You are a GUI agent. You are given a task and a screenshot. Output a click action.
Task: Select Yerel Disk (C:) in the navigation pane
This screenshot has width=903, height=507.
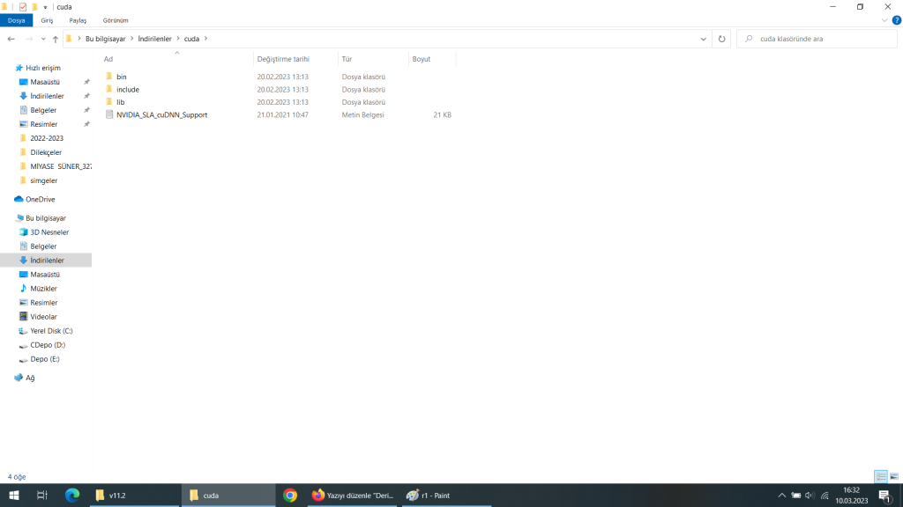(x=51, y=331)
